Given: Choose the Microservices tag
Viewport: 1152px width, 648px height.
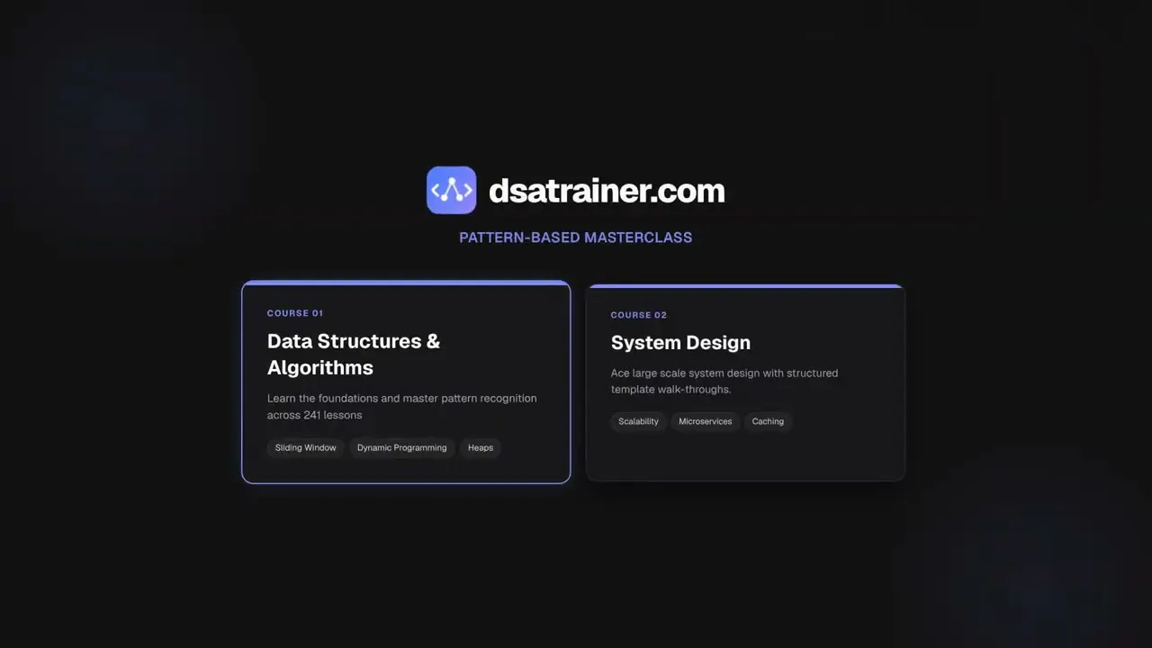Looking at the screenshot, I should [x=705, y=421].
